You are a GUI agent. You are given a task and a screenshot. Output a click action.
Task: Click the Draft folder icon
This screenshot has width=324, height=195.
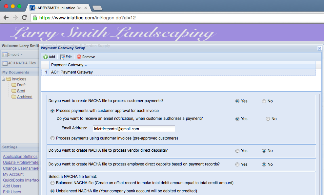pos(14,85)
